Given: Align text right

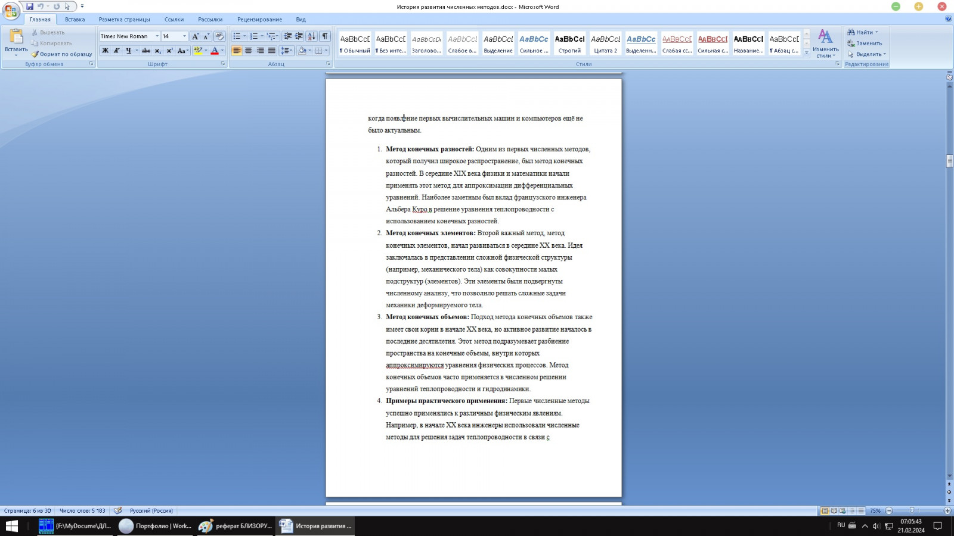Looking at the screenshot, I should click(x=260, y=51).
